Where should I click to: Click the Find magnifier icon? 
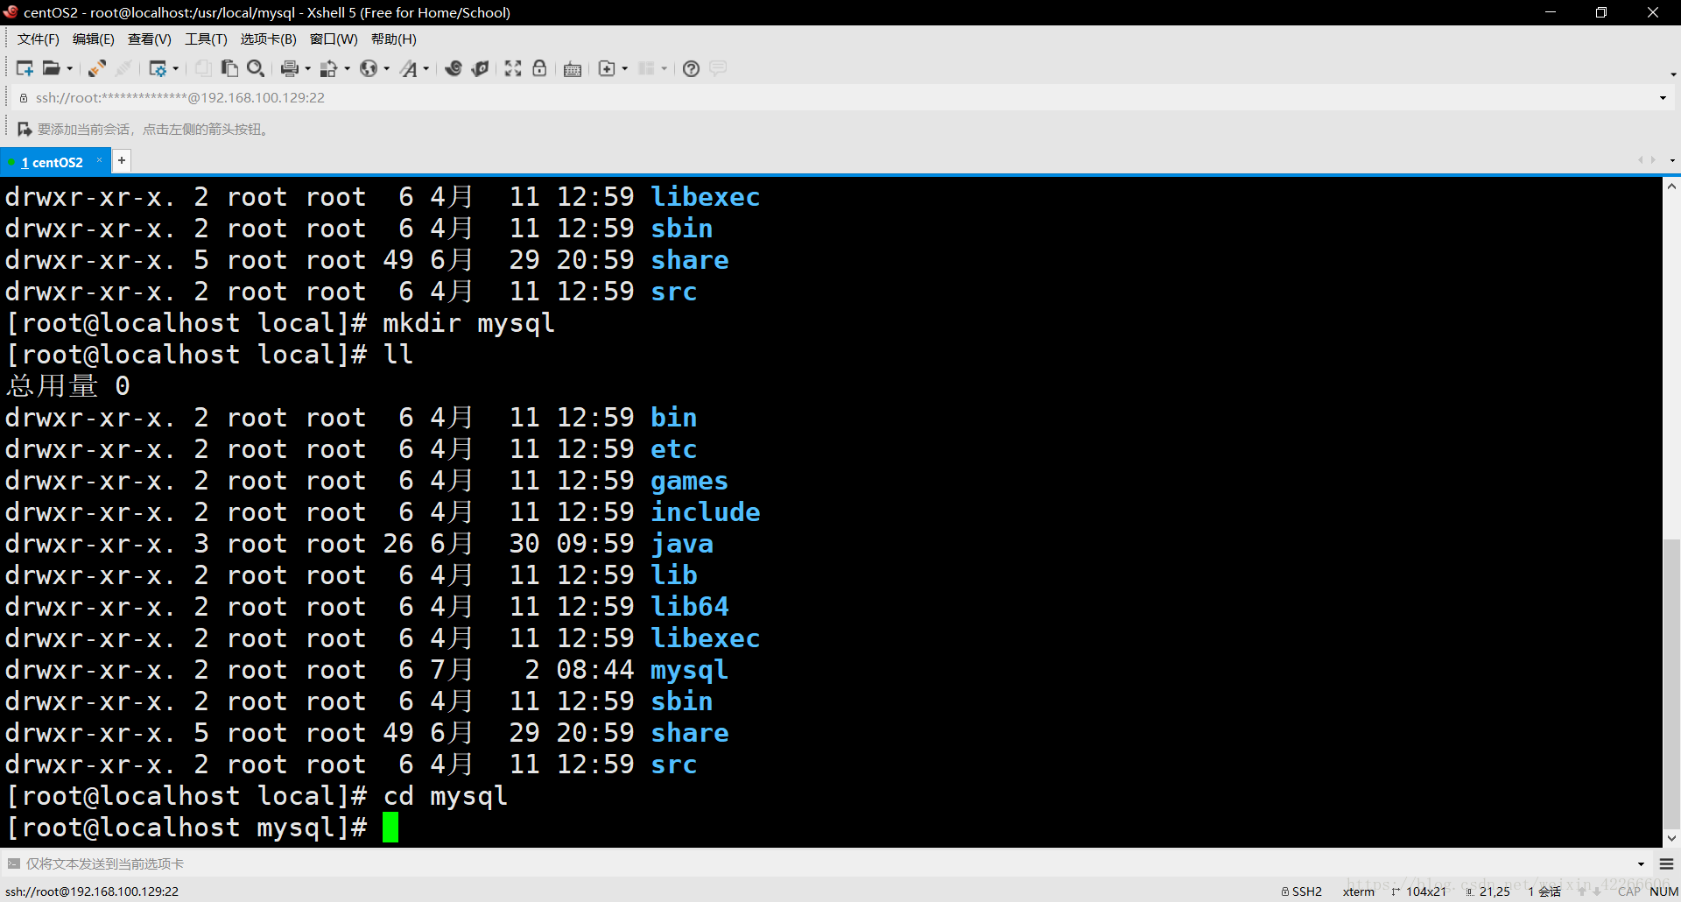256,68
